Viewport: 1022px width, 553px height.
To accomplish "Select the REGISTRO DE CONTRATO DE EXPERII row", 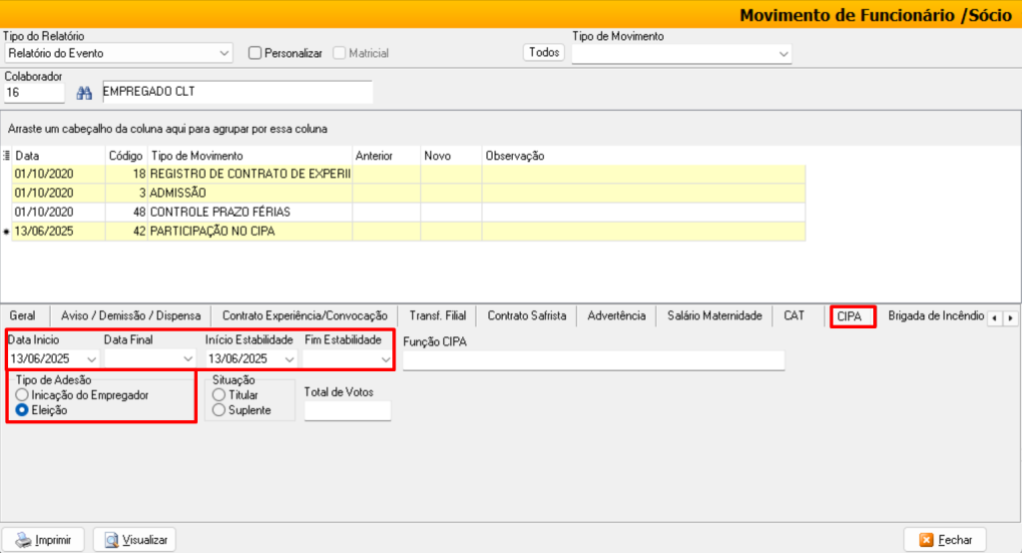I will [x=408, y=174].
